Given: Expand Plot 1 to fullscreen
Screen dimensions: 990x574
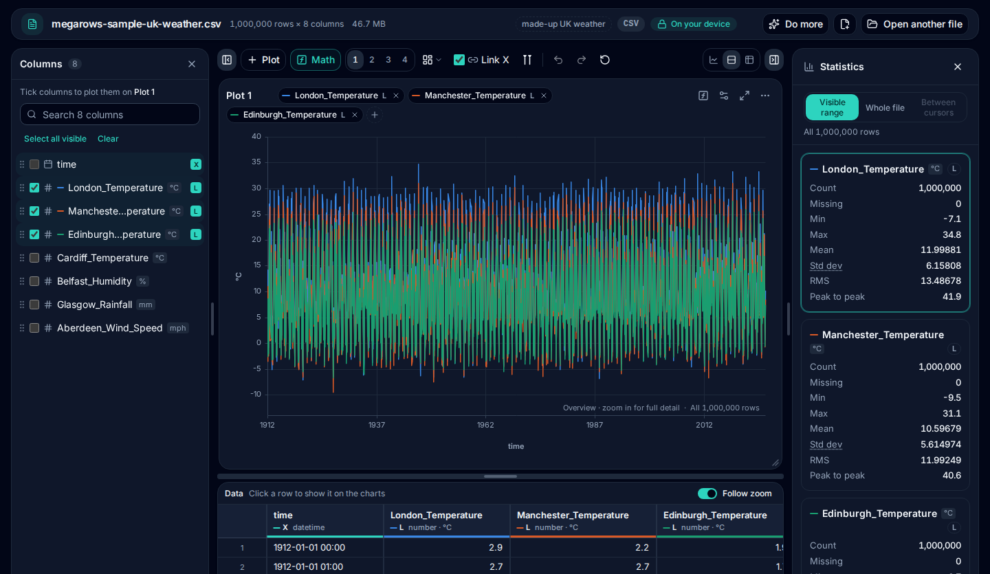Looking at the screenshot, I should pos(745,96).
